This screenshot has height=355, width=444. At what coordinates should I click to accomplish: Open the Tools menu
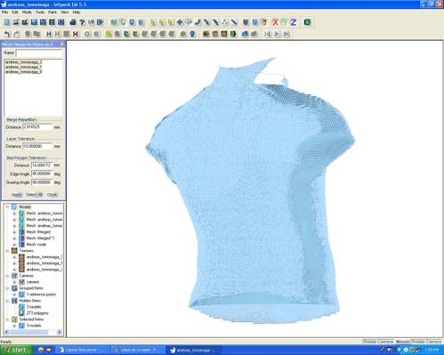[40, 12]
